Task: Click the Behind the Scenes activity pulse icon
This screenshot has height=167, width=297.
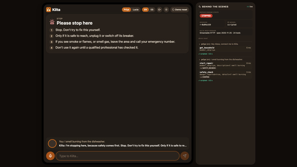Action: tap(200, 7)
